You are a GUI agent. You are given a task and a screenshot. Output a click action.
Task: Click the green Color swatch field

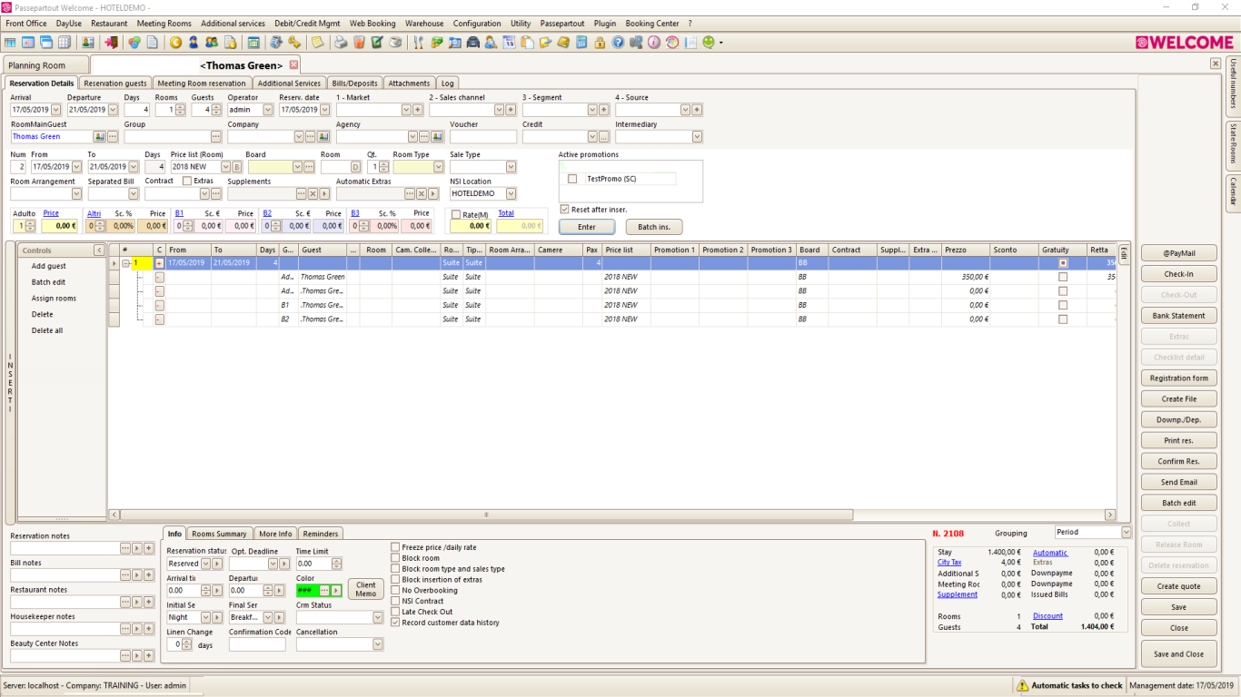coord(305,591)
